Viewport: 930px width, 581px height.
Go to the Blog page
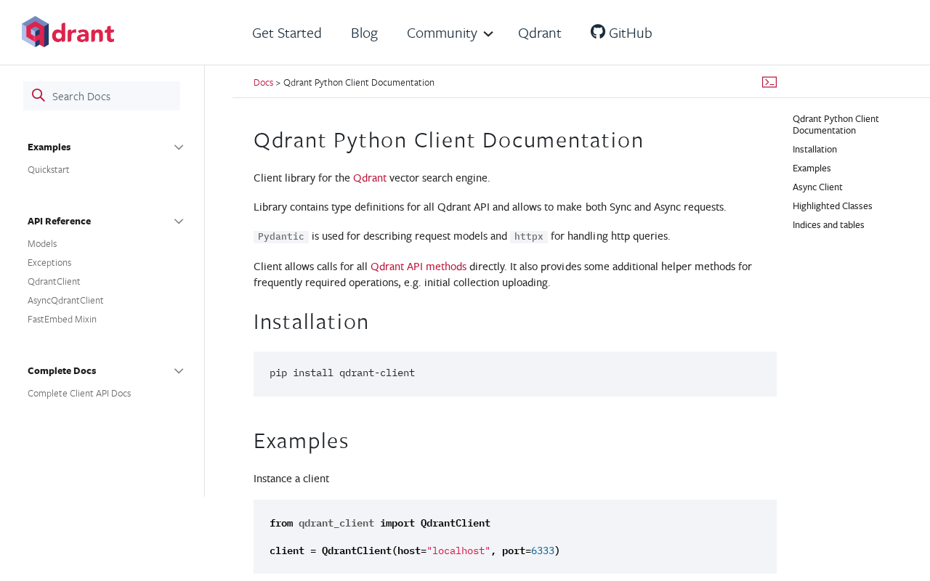pos(364,33)
